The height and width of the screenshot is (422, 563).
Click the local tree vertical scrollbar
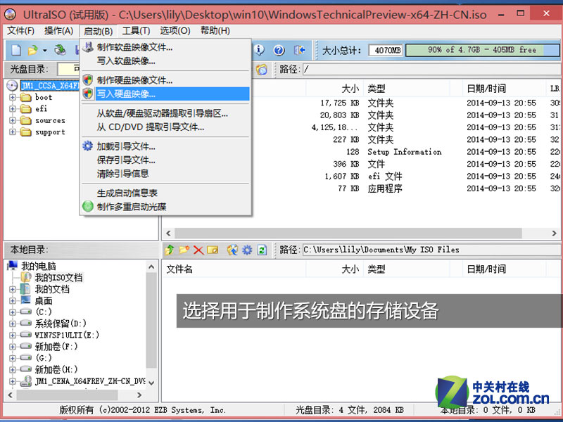pyautogui.click(x=151, y=325)
